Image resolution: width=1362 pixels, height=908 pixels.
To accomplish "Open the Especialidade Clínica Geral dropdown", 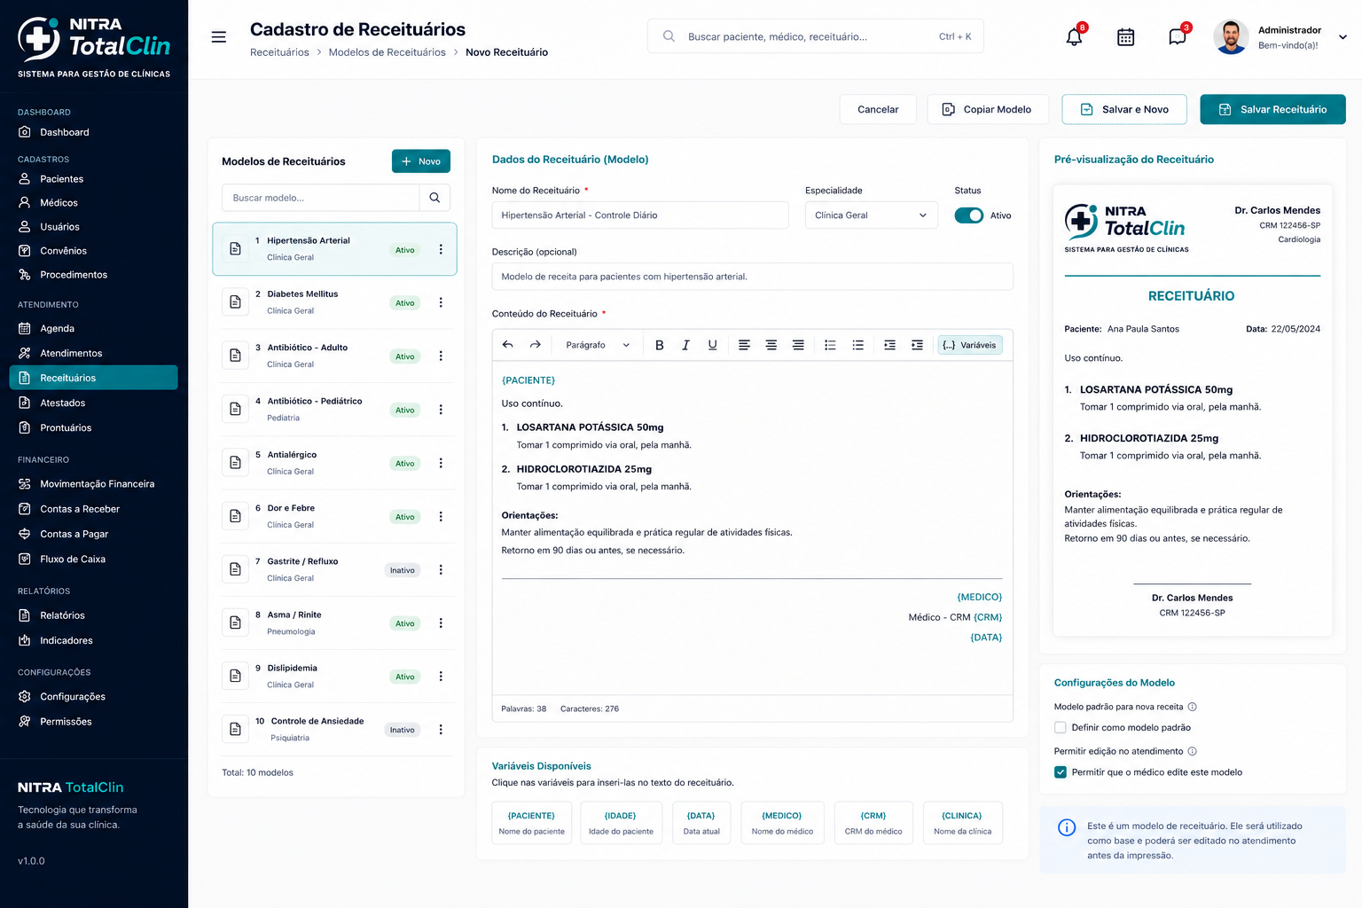I will pyautogui.click(x=871, y=215).
